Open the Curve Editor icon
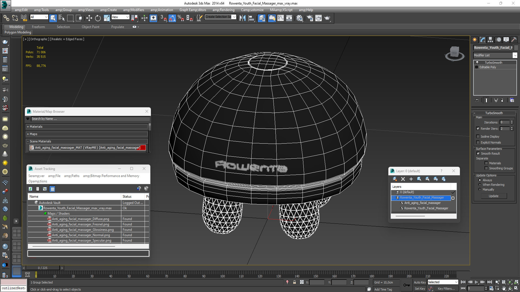 tap(281, 18)
